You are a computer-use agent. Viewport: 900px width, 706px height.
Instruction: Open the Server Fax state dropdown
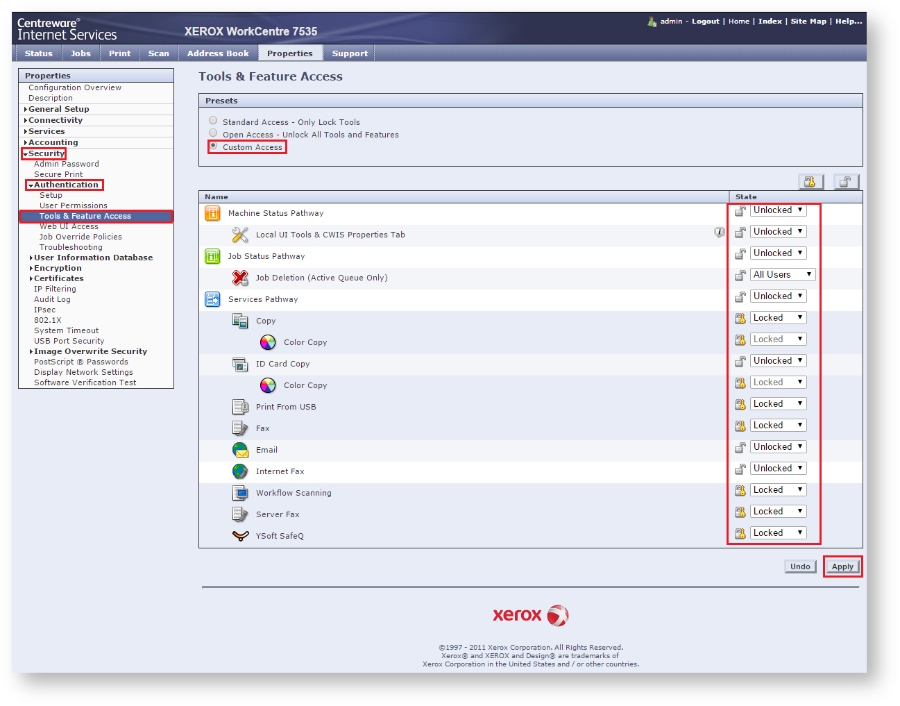point(778,512)
